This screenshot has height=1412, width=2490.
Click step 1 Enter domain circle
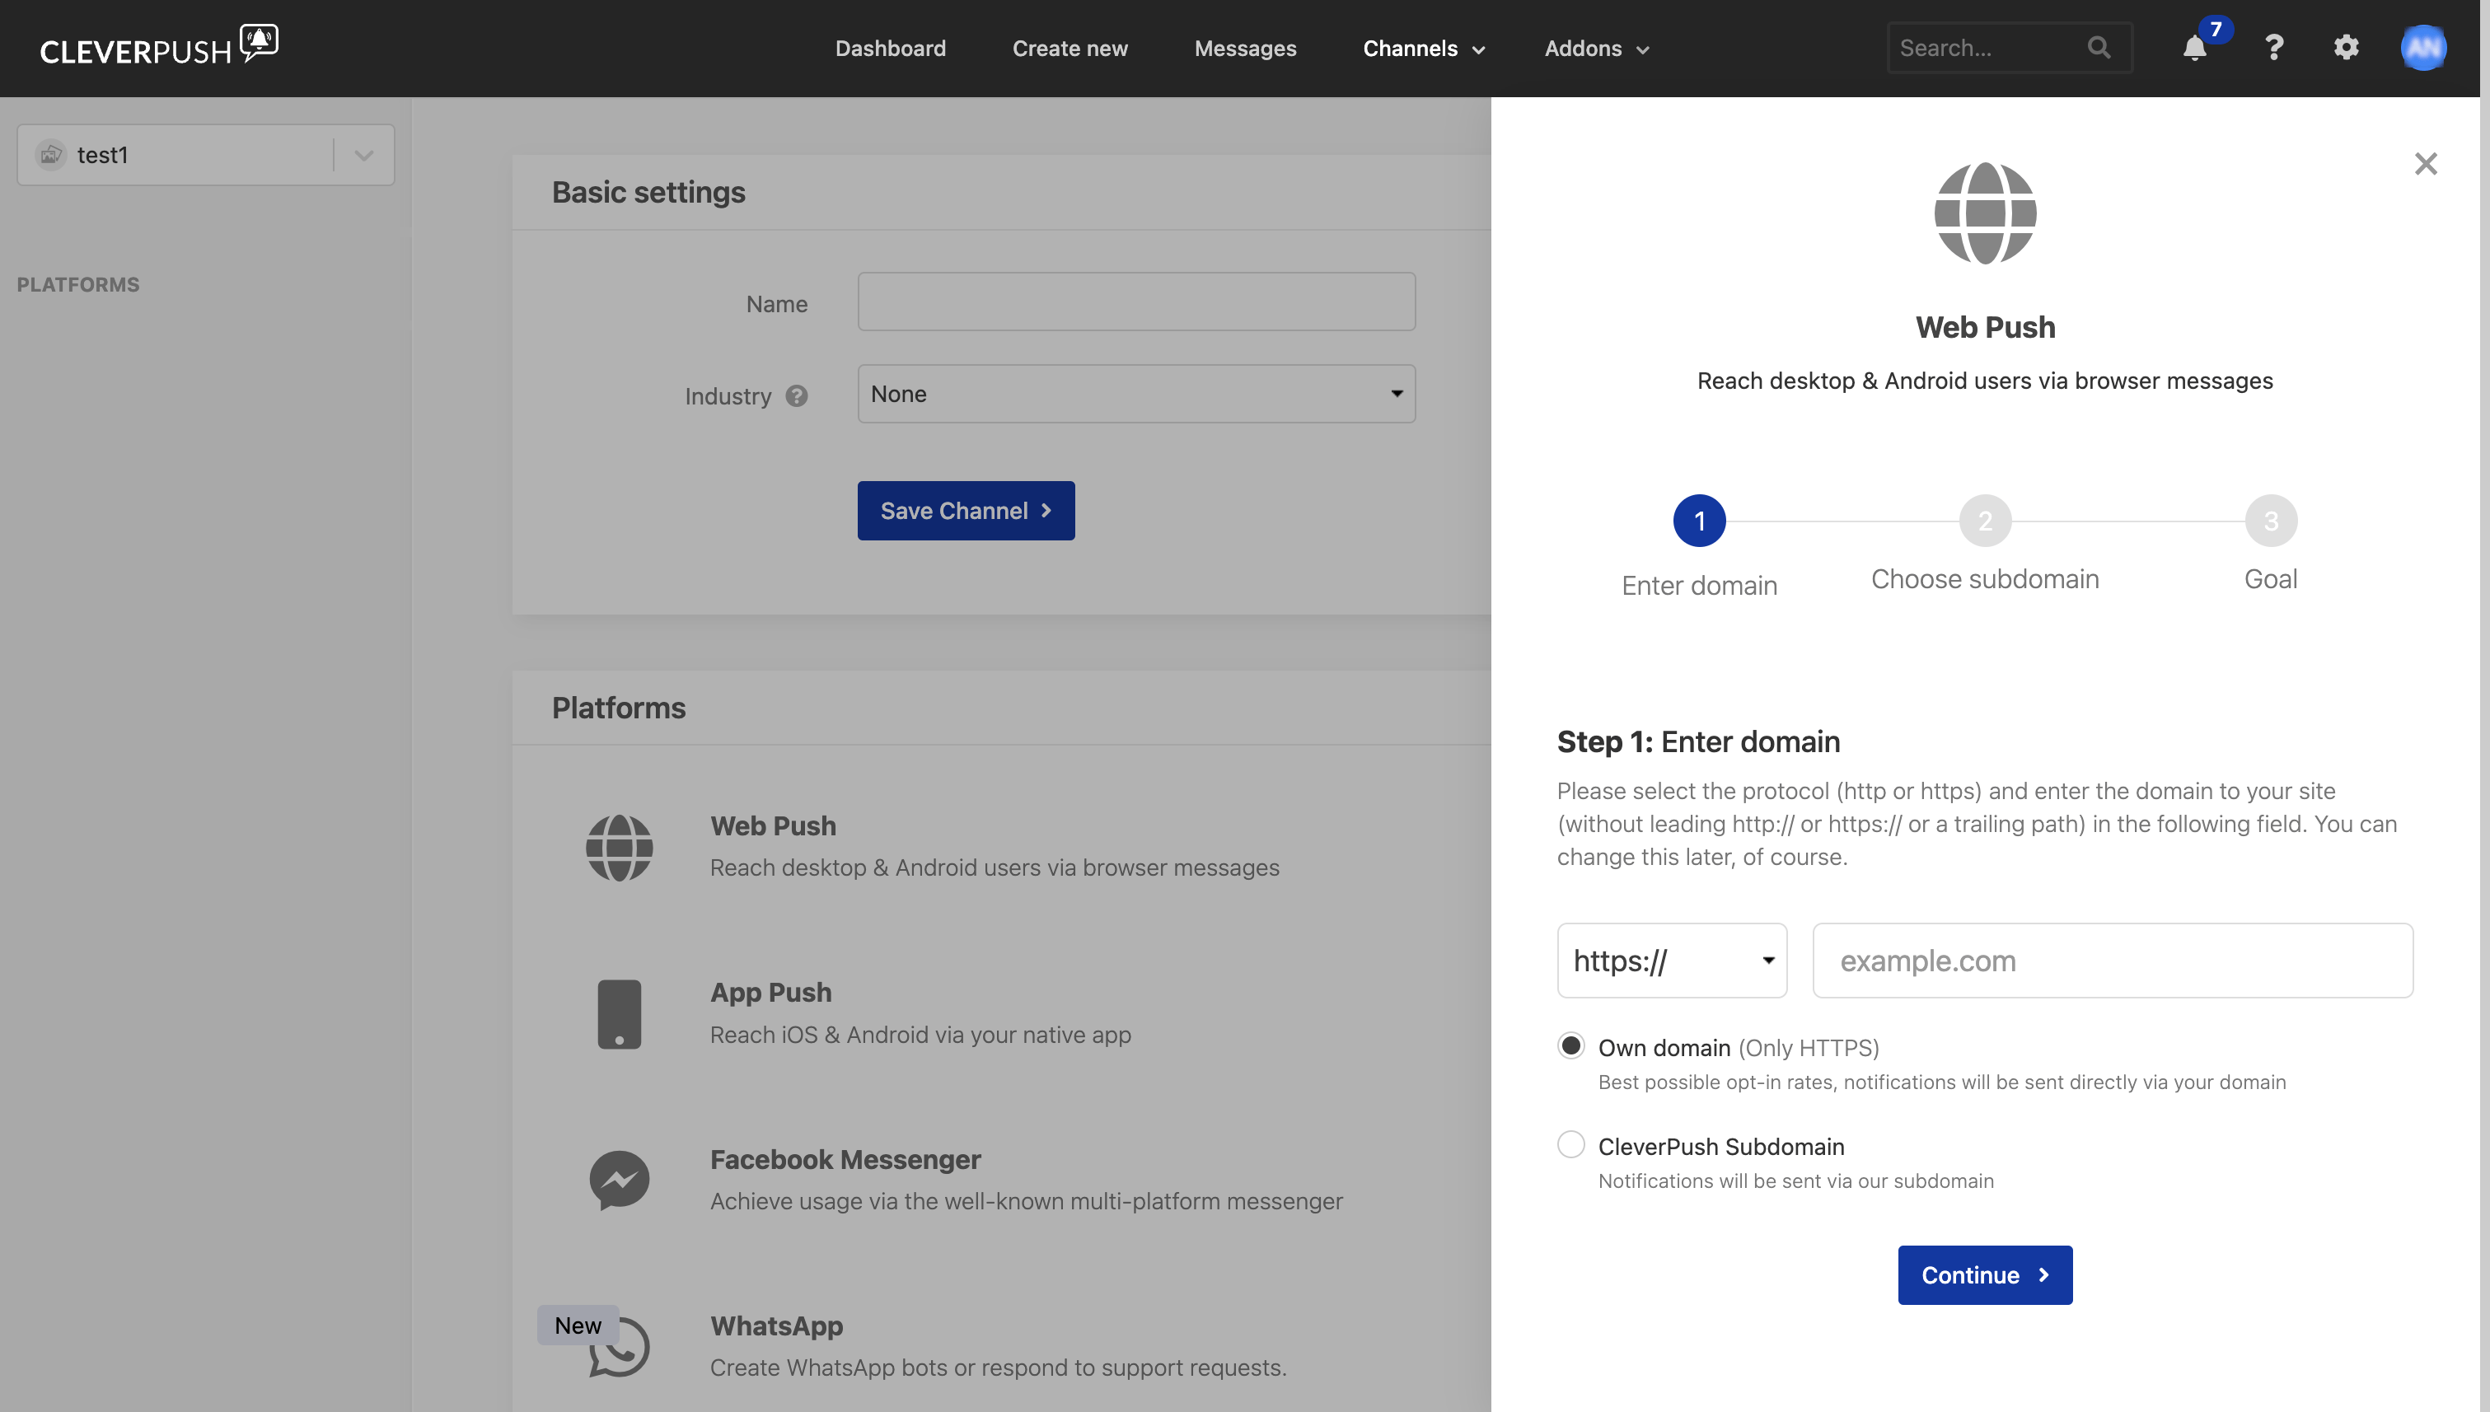1698,521
